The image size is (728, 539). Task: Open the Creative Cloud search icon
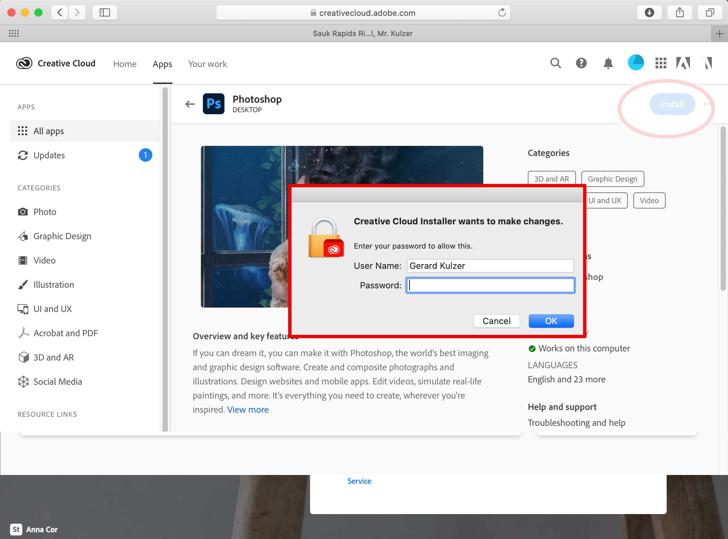tap(555, 63)
